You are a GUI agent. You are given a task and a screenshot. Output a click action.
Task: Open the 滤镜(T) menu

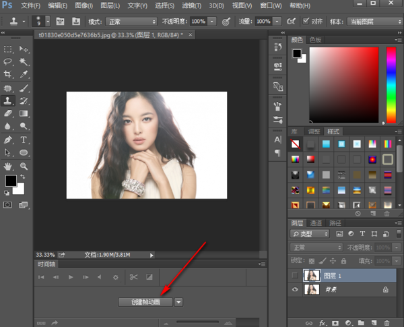192,5
